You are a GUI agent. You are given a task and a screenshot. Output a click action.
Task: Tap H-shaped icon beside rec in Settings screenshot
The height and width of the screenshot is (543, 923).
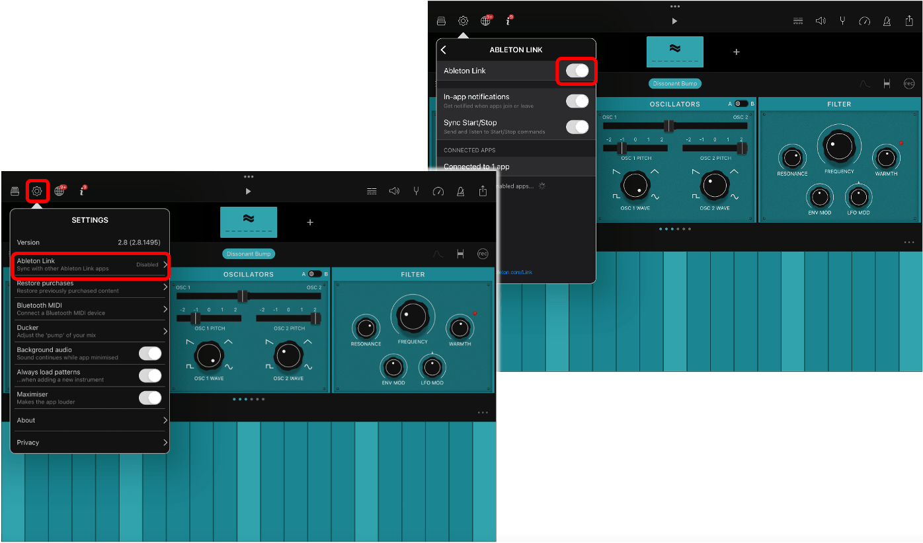click(460, 254)
